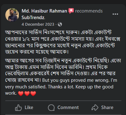Image resolution: width=126 pixels, height=115 pixels.
Task: Click the last red heart emoji
Action: pos(33,93)
